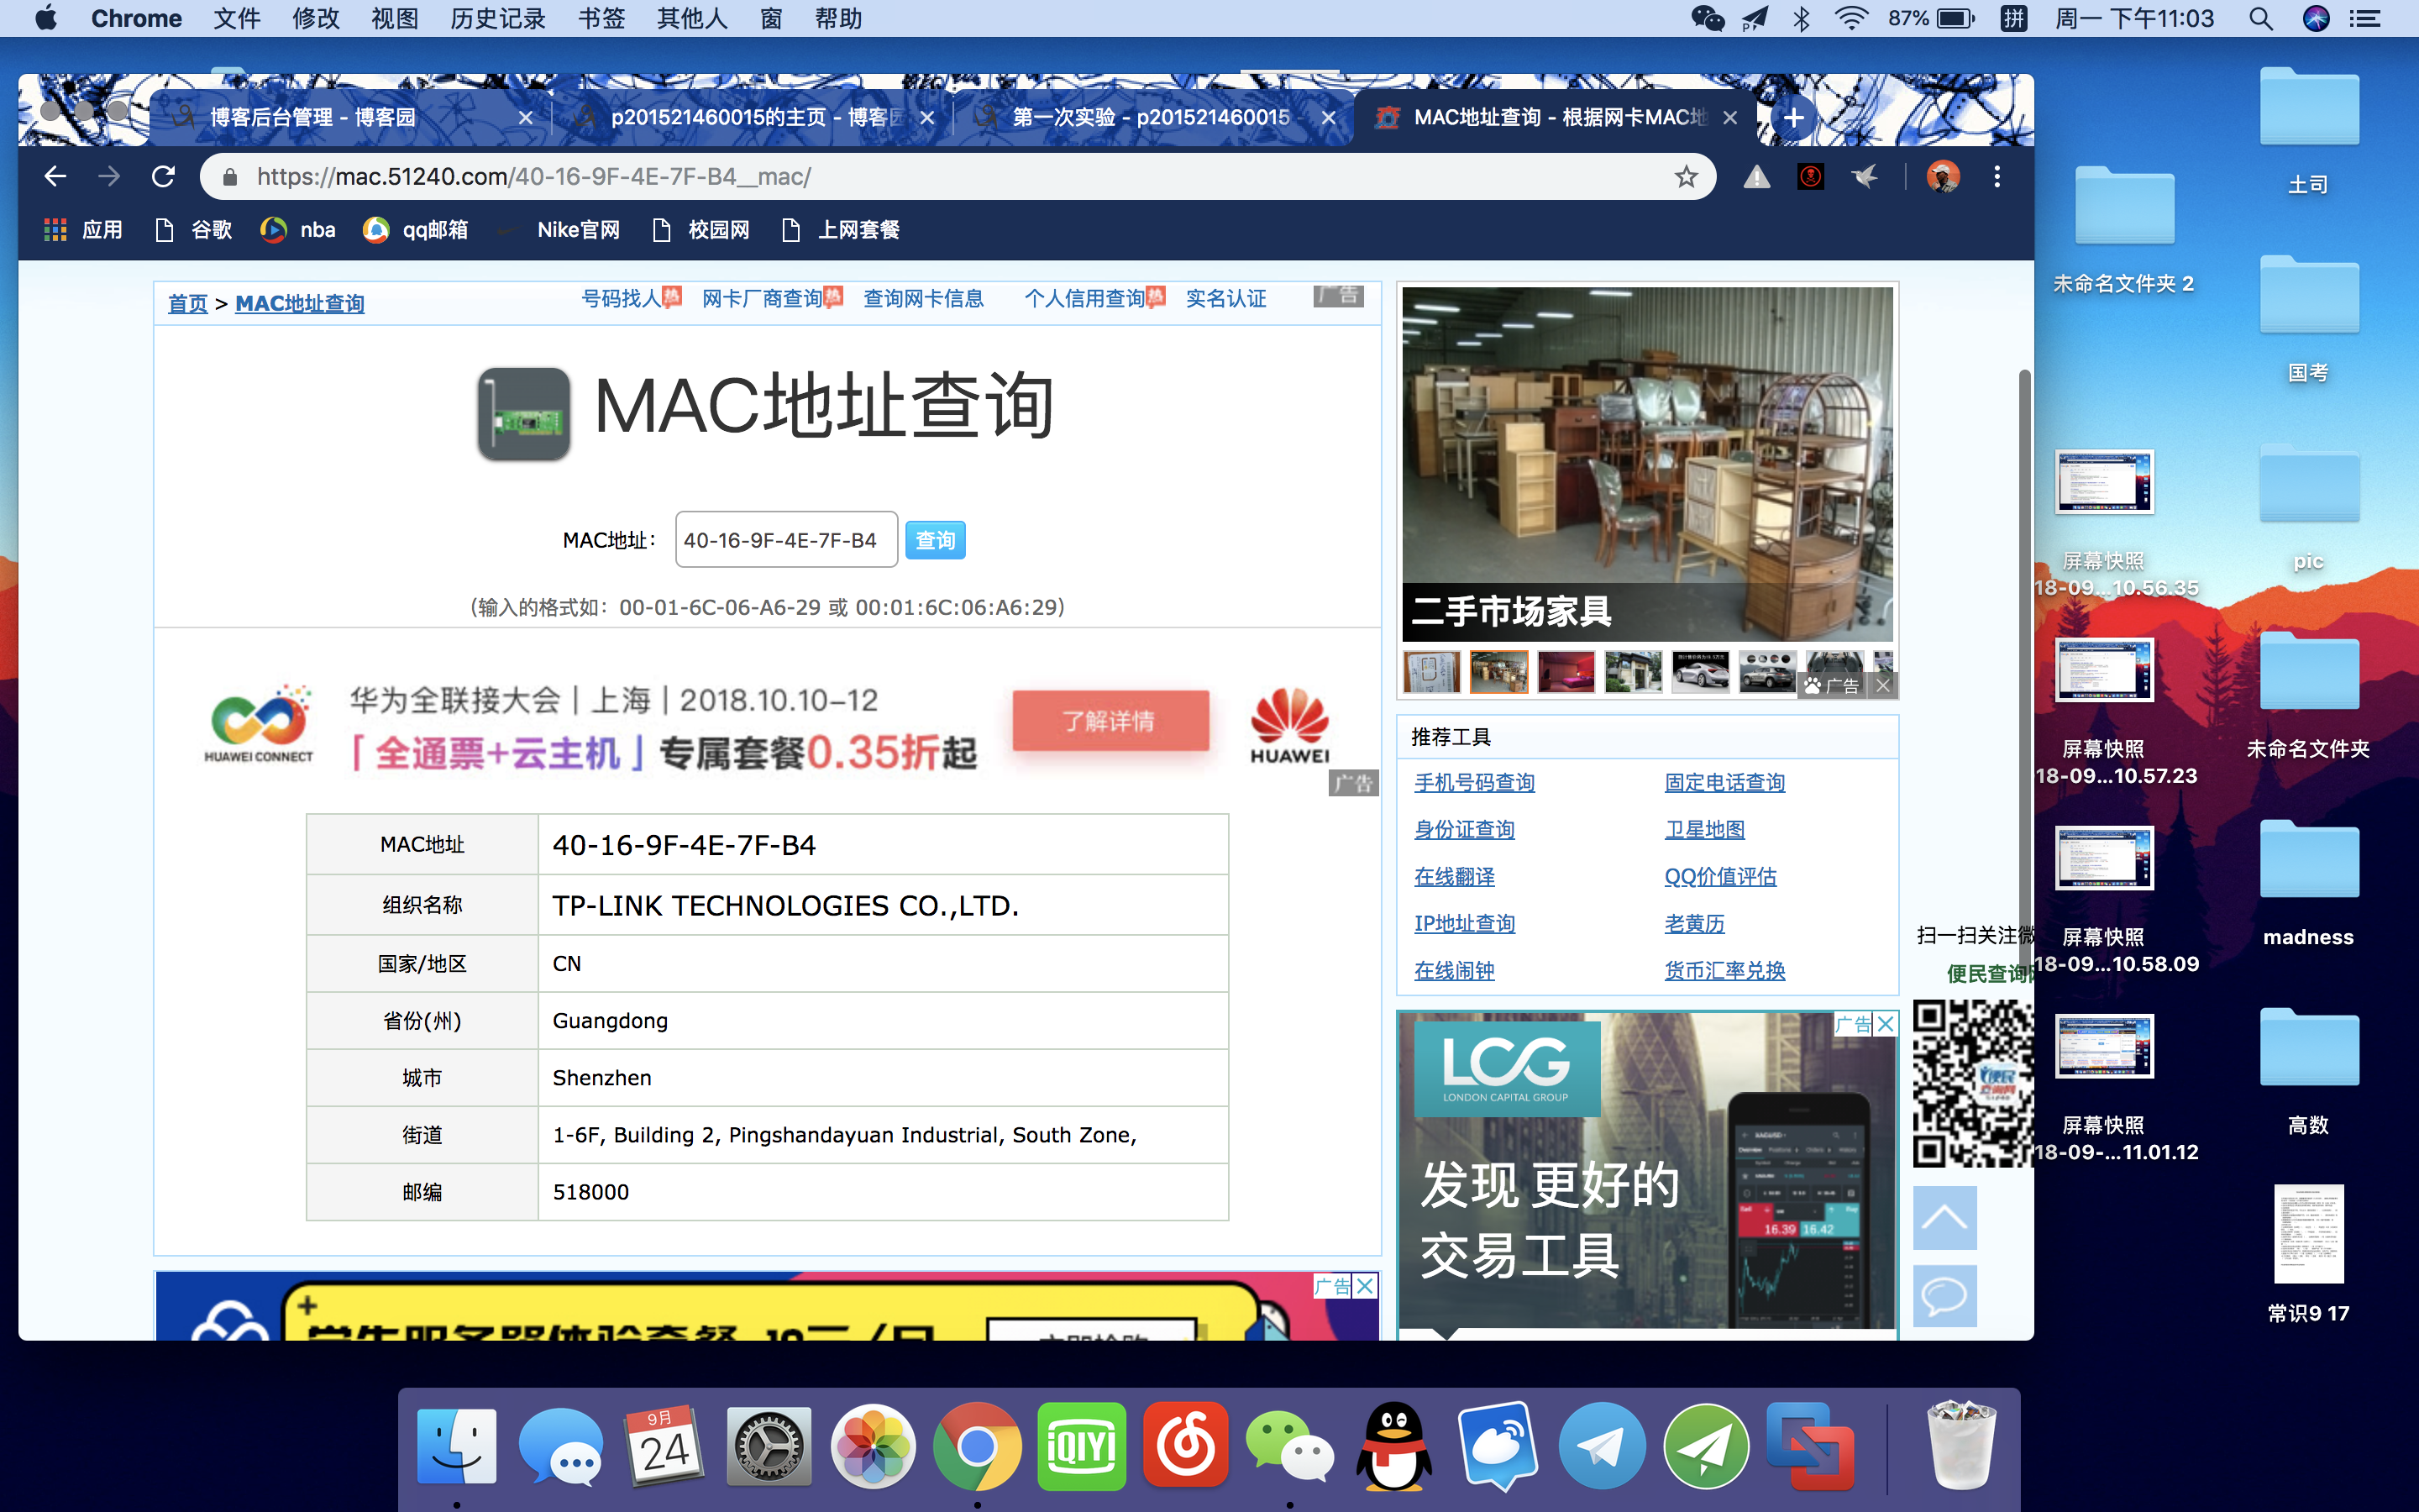Click inside the MAC地址 input field
This screenshot has height=1512, width=2419.
(787, 540)
